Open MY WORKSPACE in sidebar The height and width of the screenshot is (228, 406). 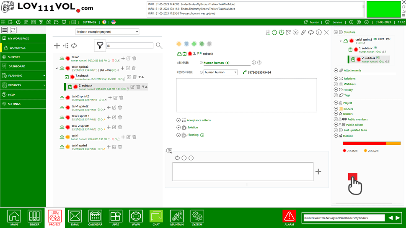click(x=23, y=38)
